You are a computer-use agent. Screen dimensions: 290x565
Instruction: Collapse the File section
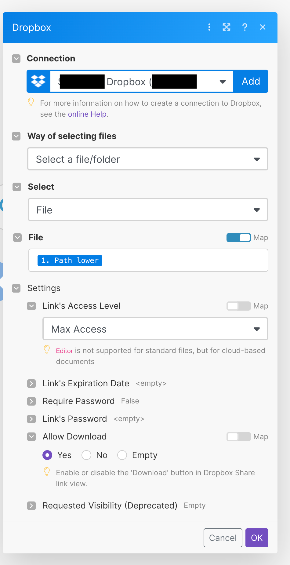click(17, 238)
